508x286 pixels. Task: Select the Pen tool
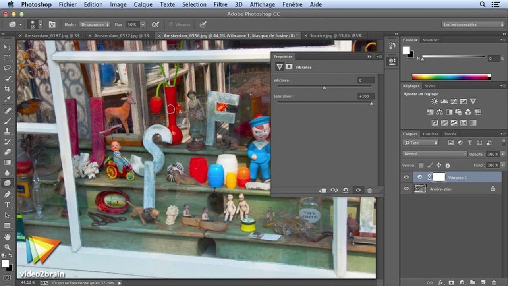[7, 195]
